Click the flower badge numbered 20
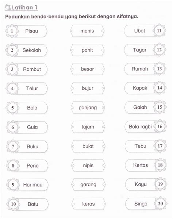Screen dimensions: 173x219 (161, 204)
